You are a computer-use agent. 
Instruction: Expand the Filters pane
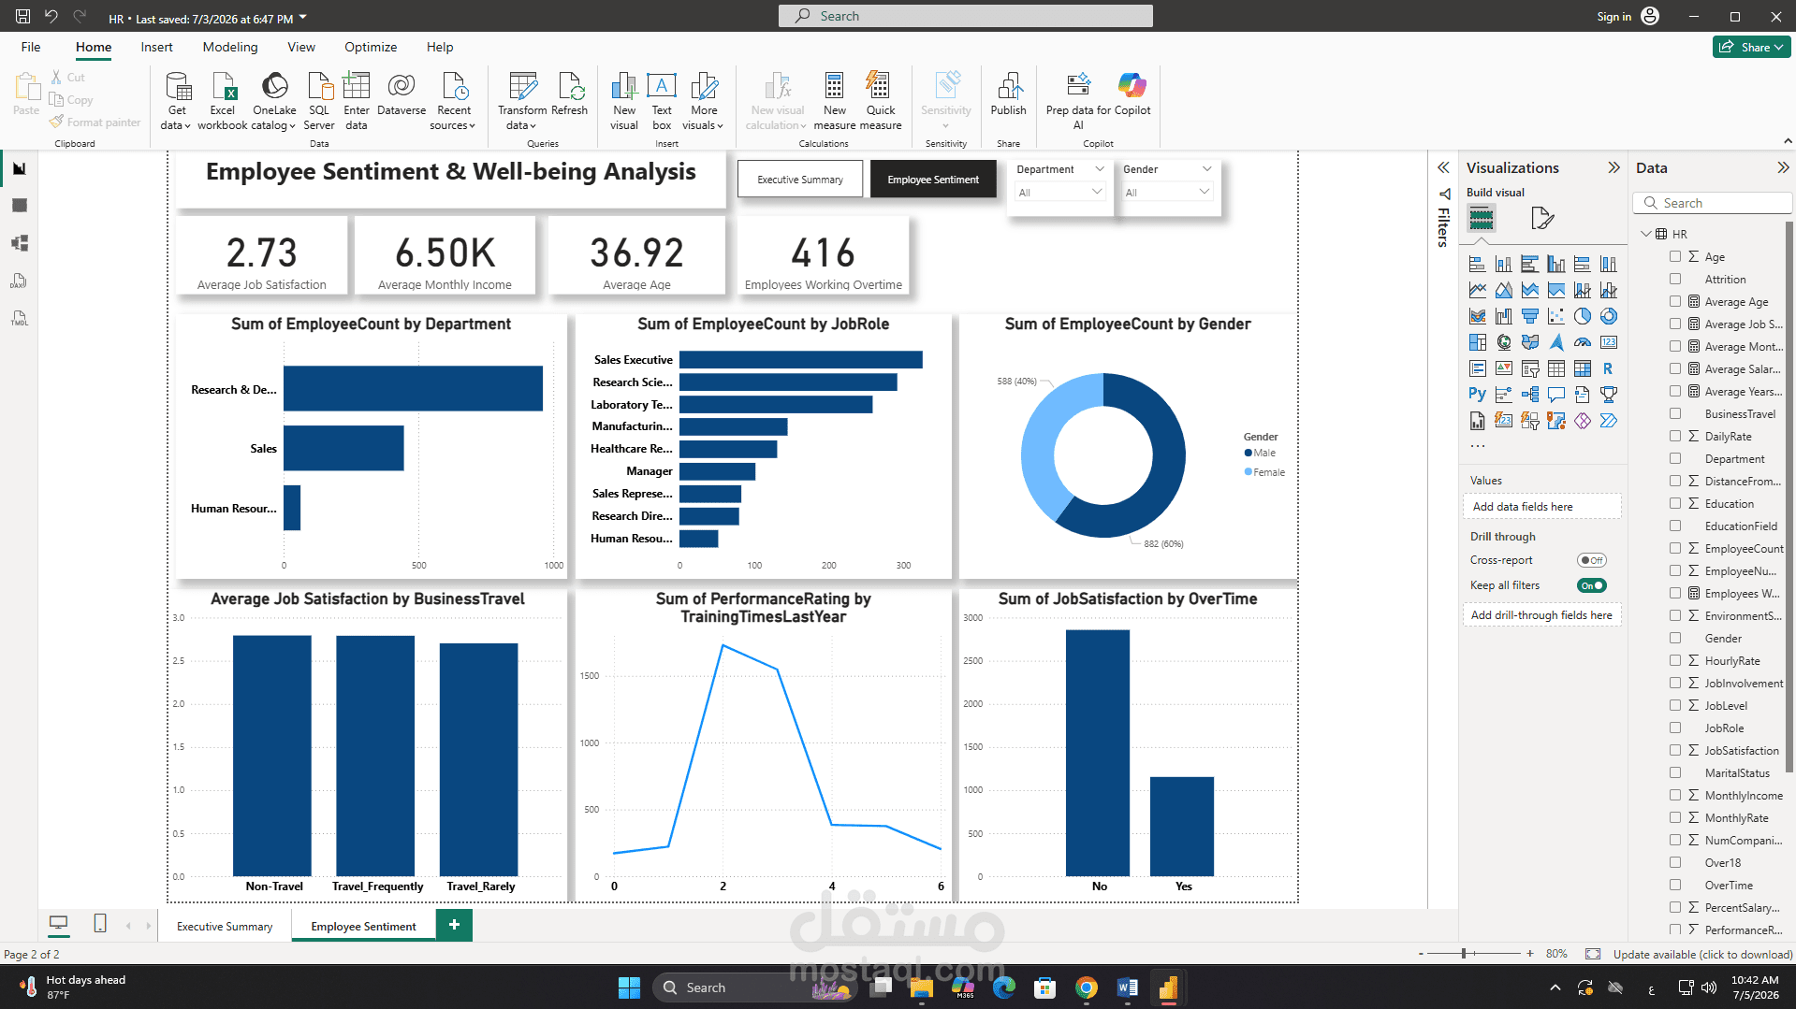click(1443, 167)
